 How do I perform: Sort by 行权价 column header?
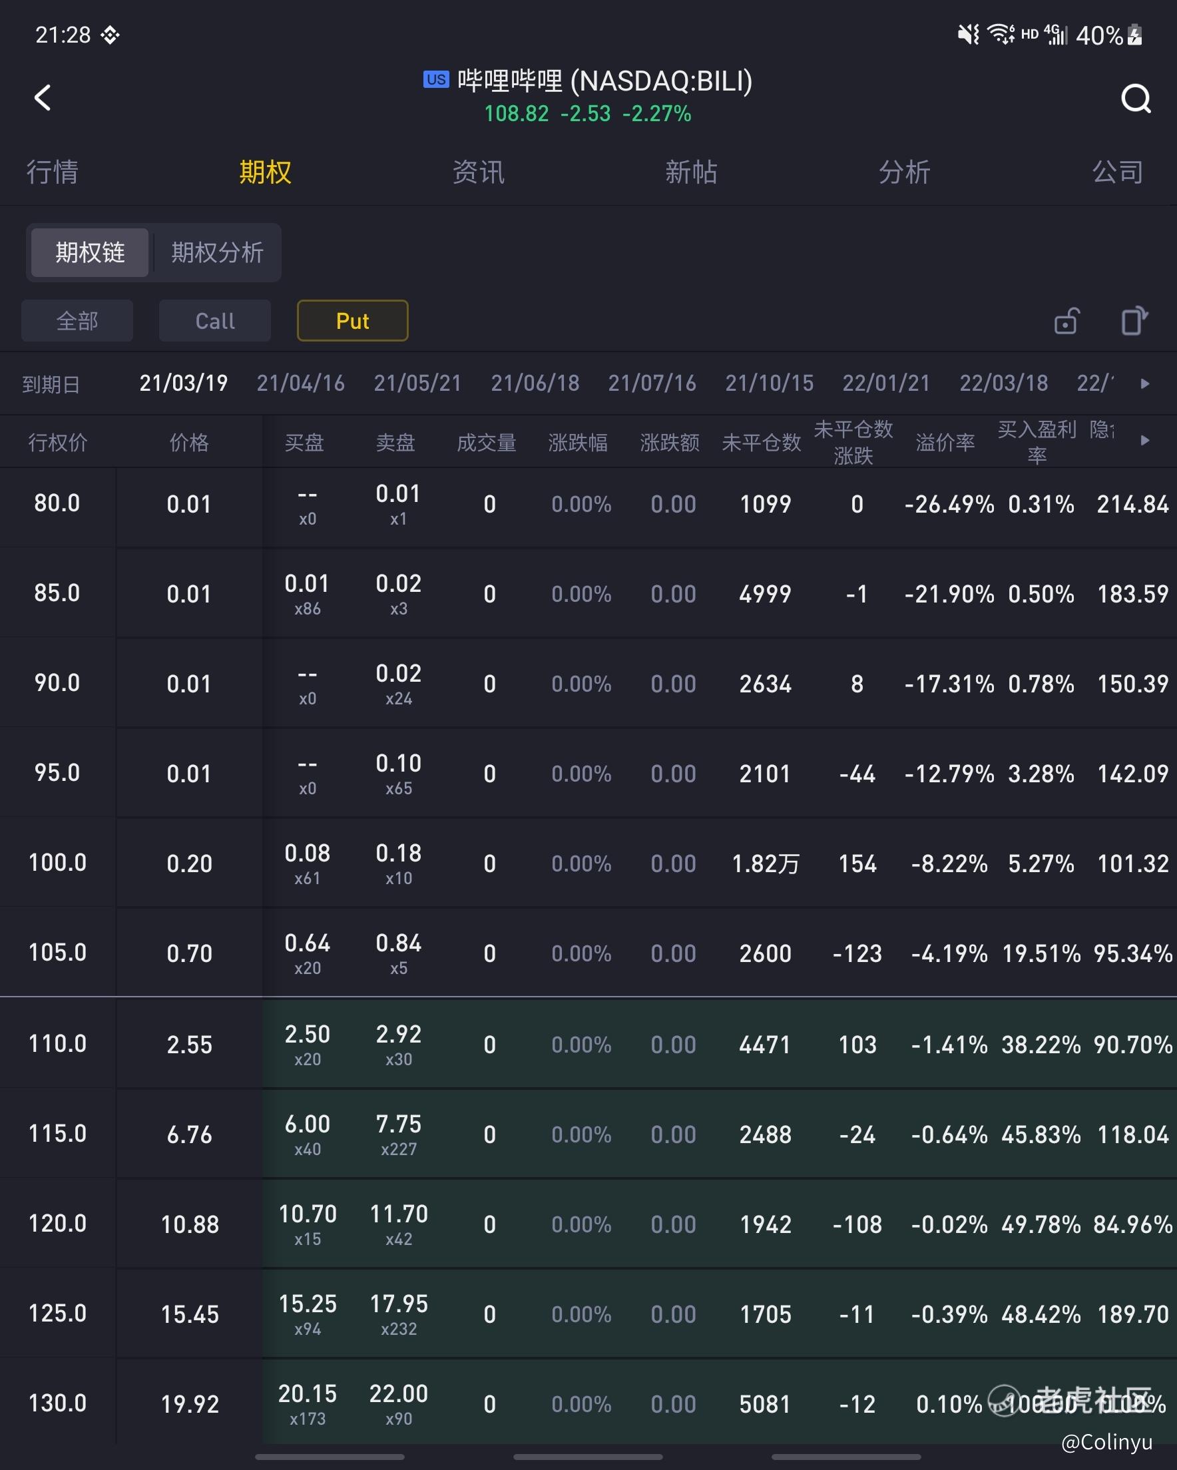click(58, 443)
